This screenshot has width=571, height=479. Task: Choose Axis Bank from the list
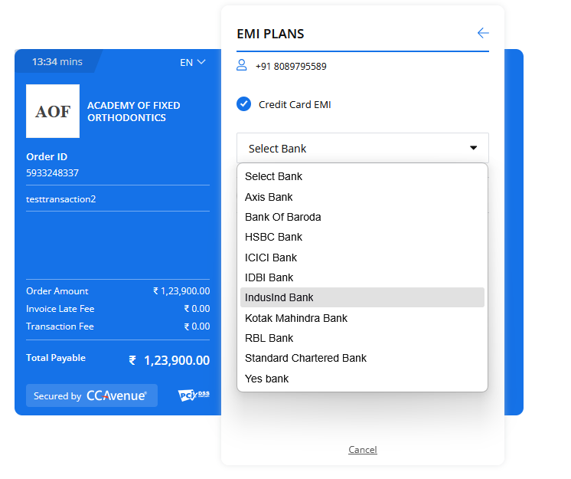click(x=269, y=197)
